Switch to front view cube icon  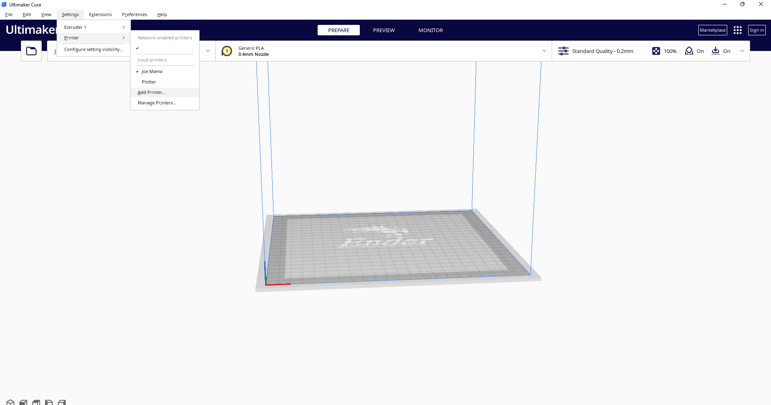pyautogui.click(x=23, y=402)
